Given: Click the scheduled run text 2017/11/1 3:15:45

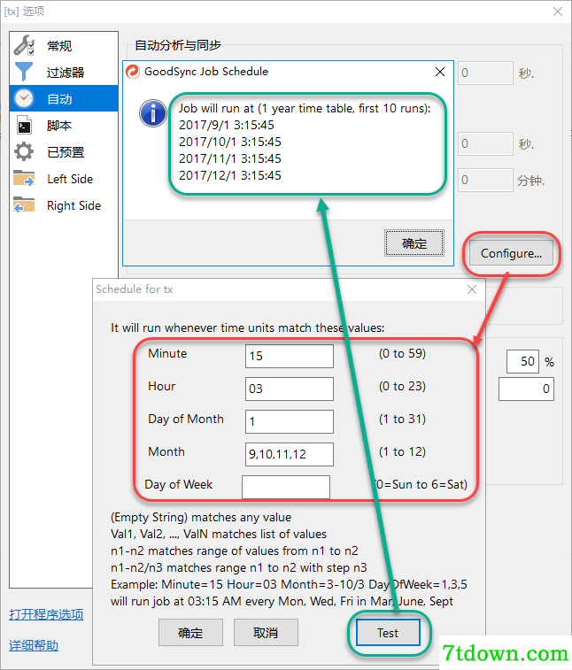Looking at the screenshot, I should (230, 158).
